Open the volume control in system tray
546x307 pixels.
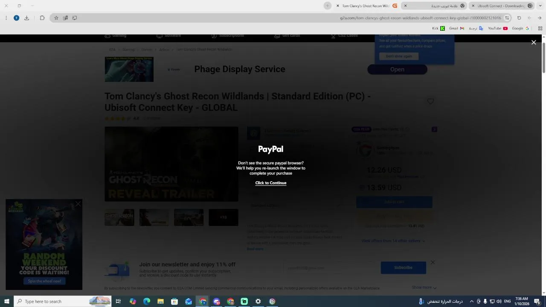pos(499,301)
